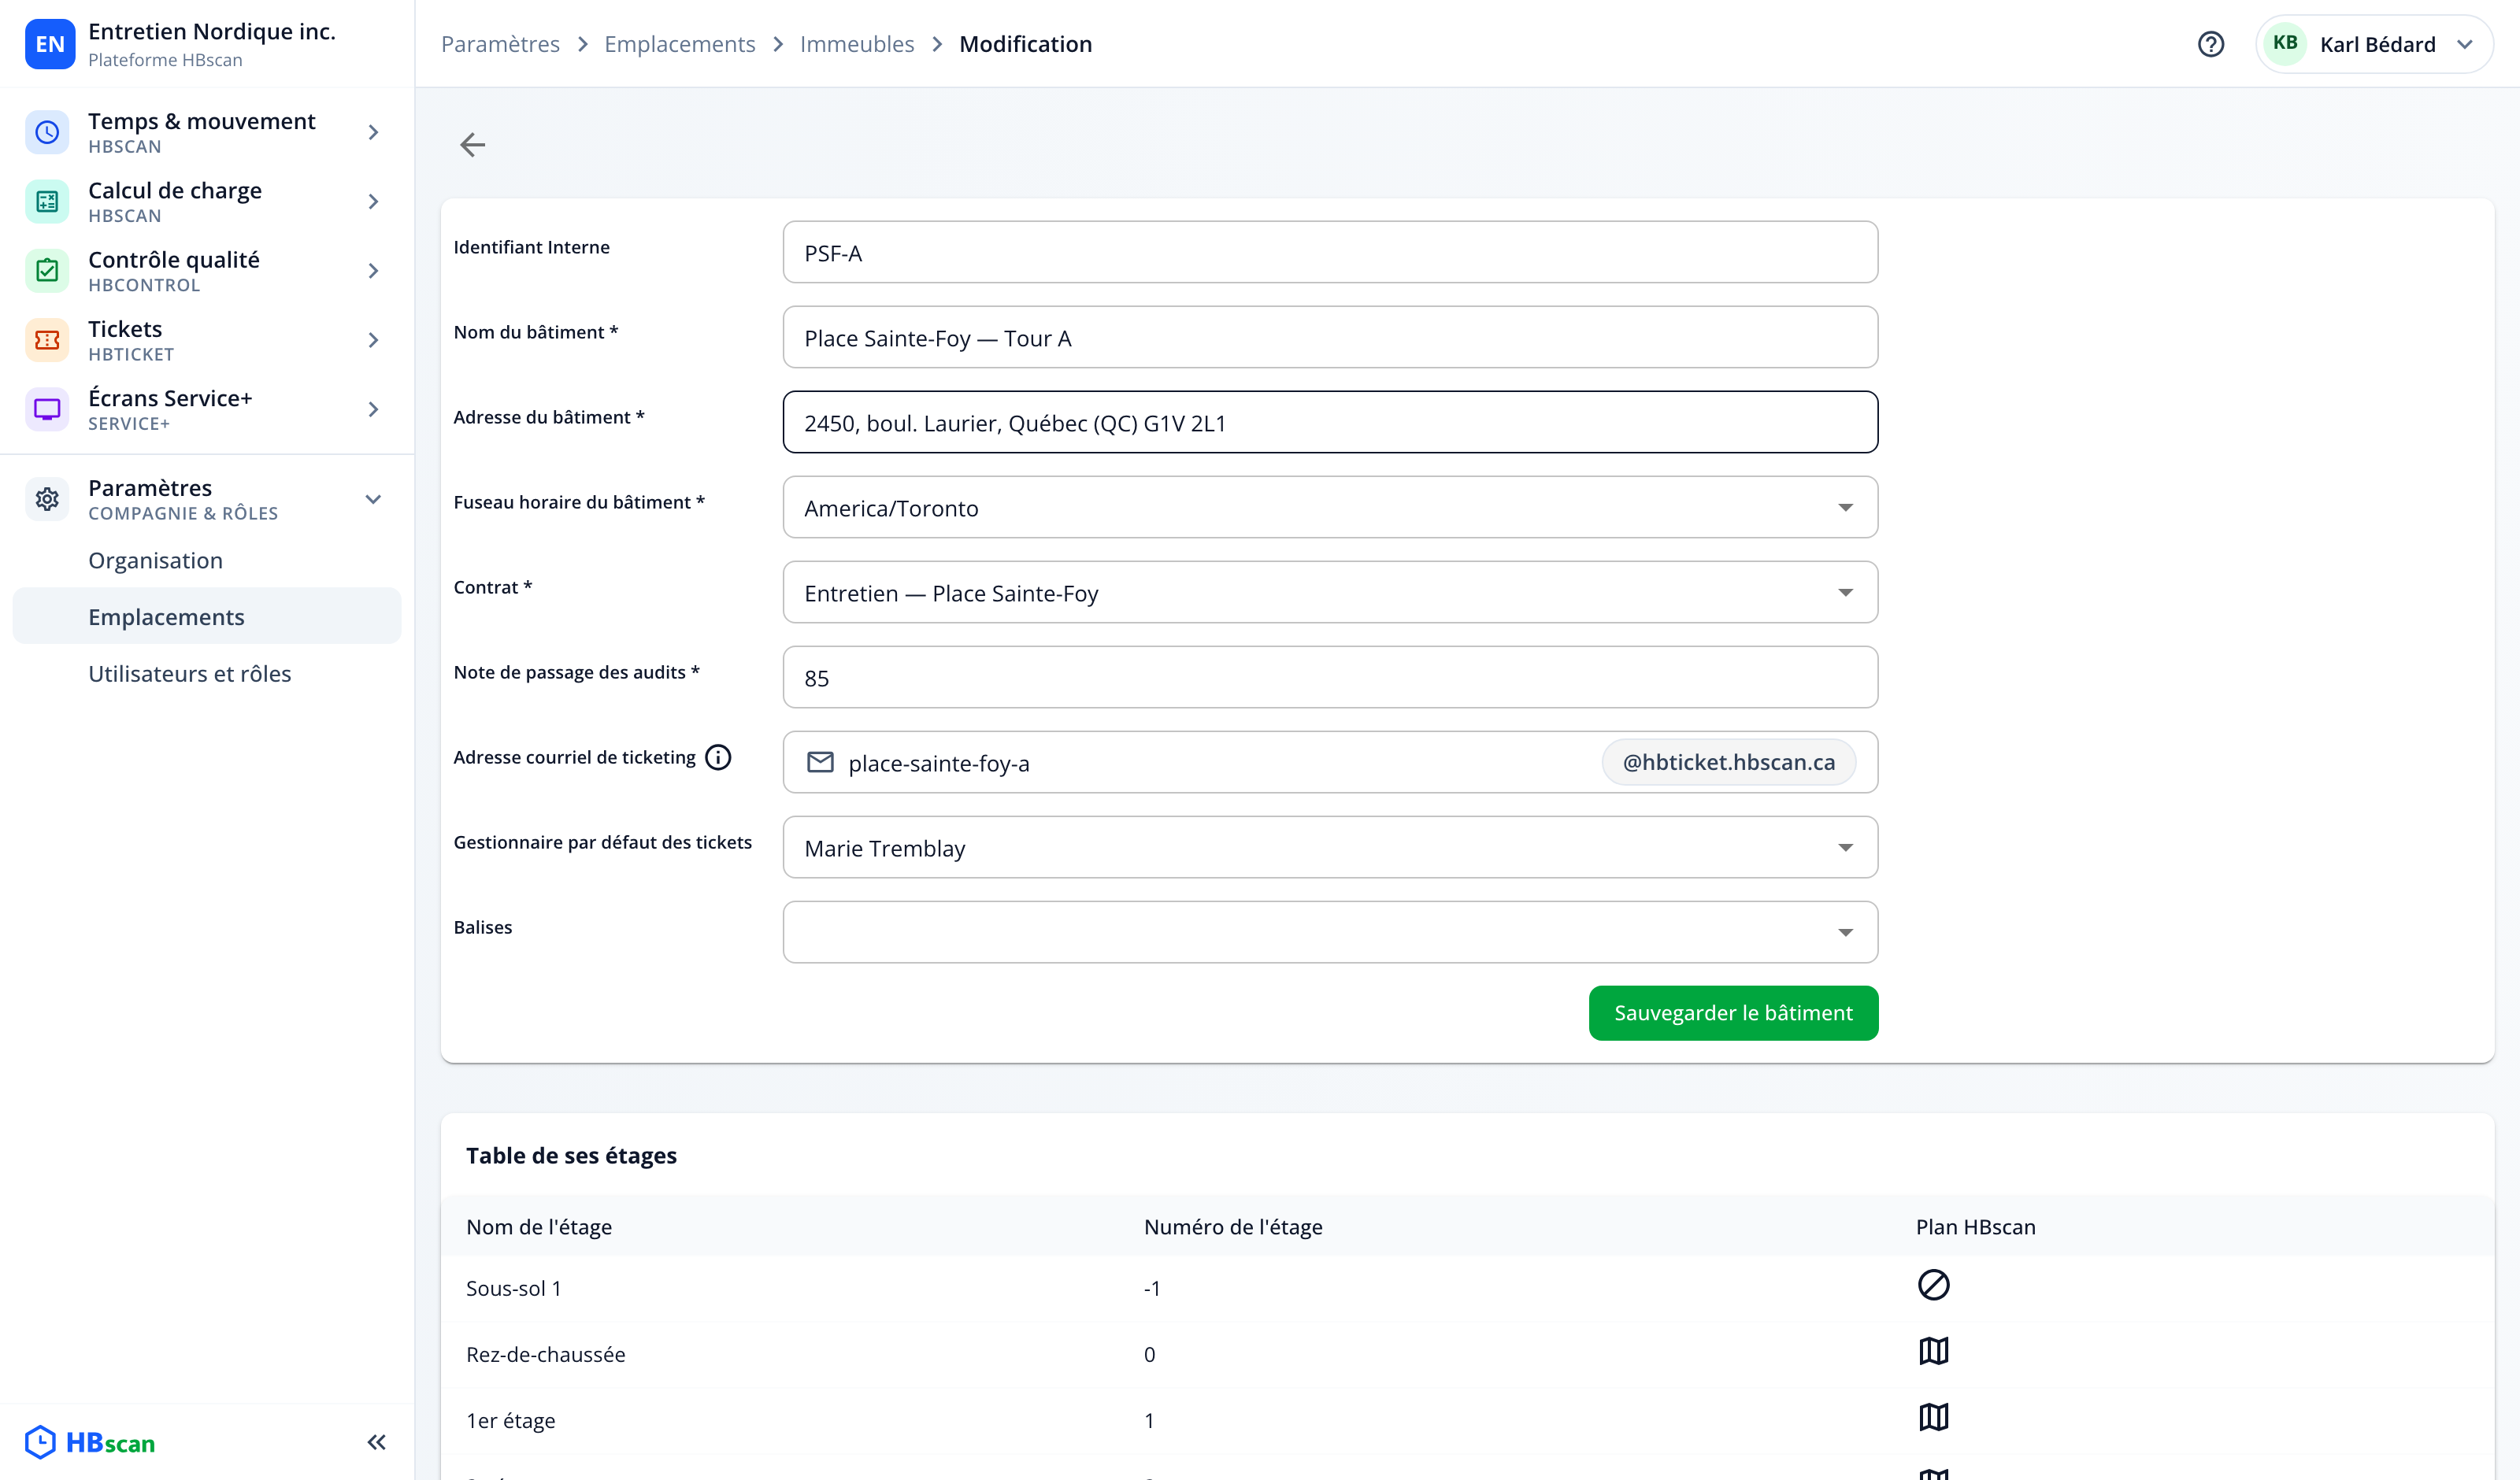Viewport: 2520px width, 1480px height.
Task: Open the map plan for Rez-de-chaussée
Action: pyautogui.click(x=1933, y=1351)
